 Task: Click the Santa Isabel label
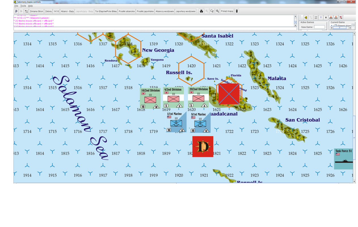point(217,36)
